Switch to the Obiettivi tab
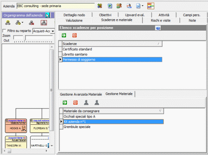Viewport: 208px width, 155px height. (105, 15)
